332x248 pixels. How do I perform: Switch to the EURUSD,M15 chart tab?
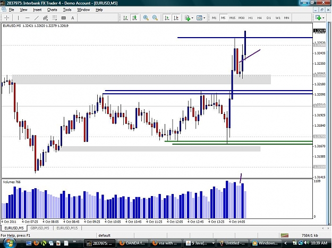(67, 228)
